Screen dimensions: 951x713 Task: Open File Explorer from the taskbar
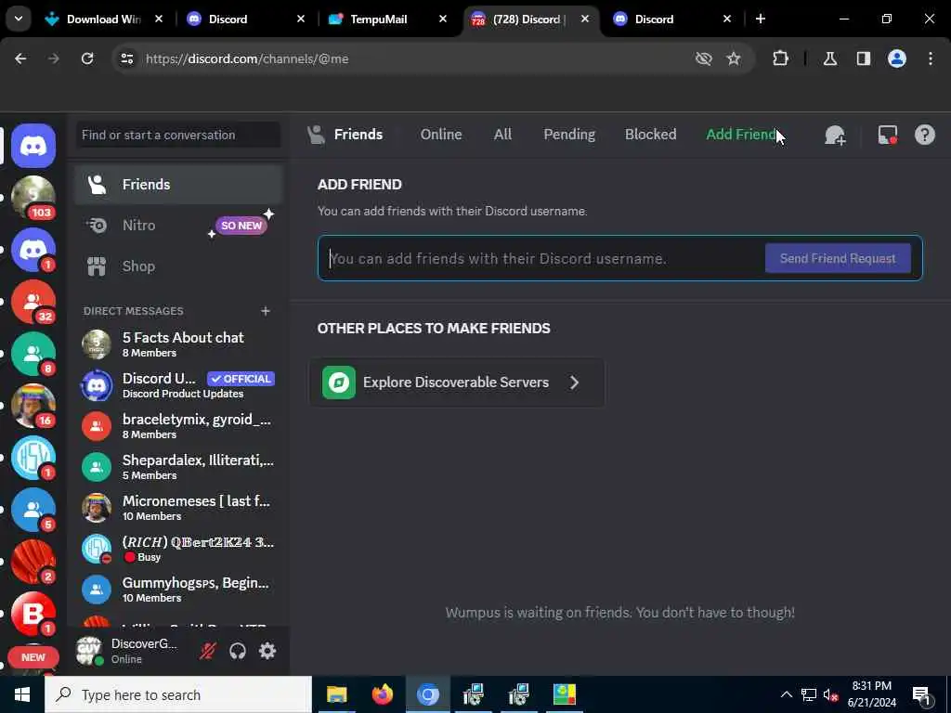tap(336, 694)
